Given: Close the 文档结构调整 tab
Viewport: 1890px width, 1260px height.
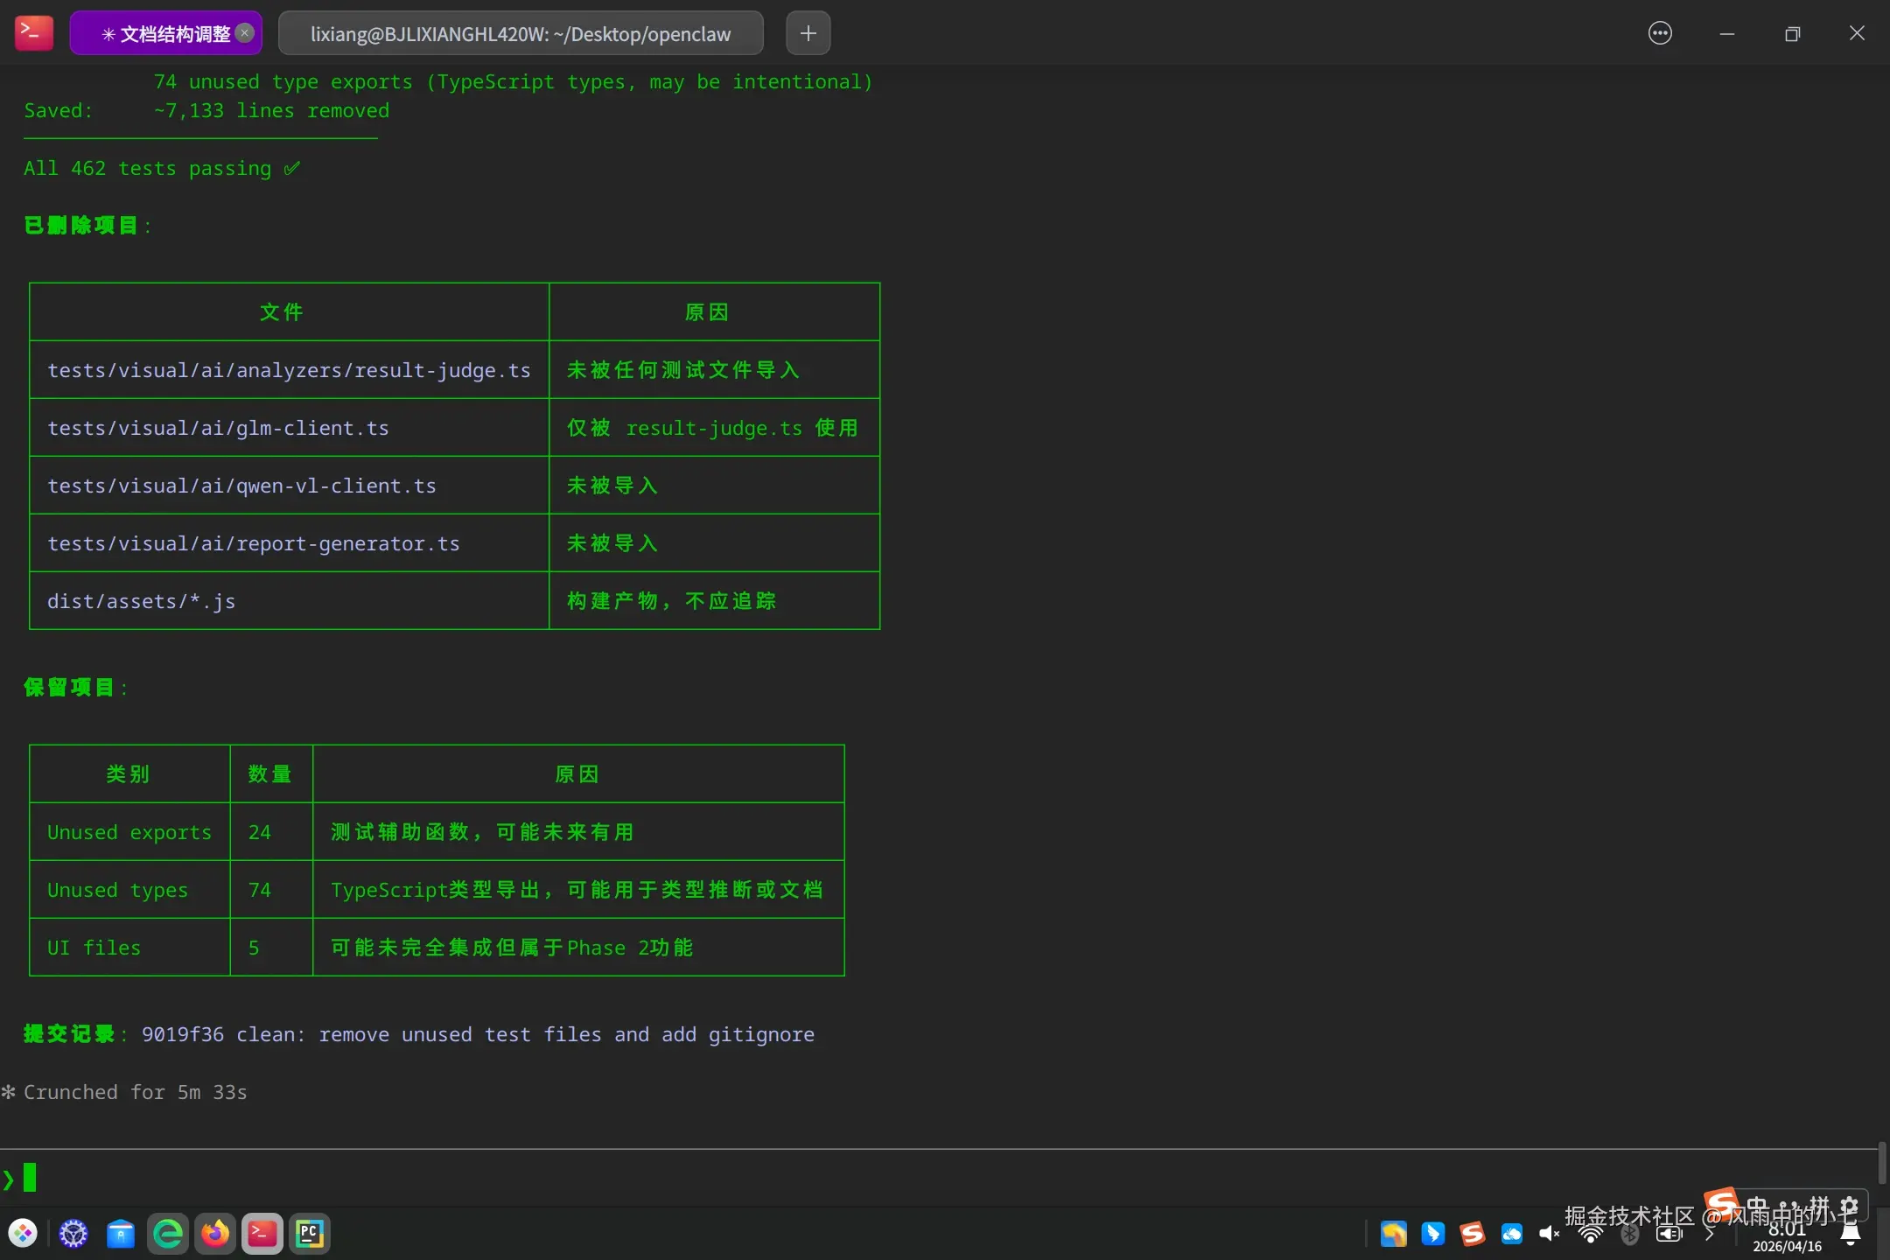Looking at the screenshot, I should click(x=246, y=33).
